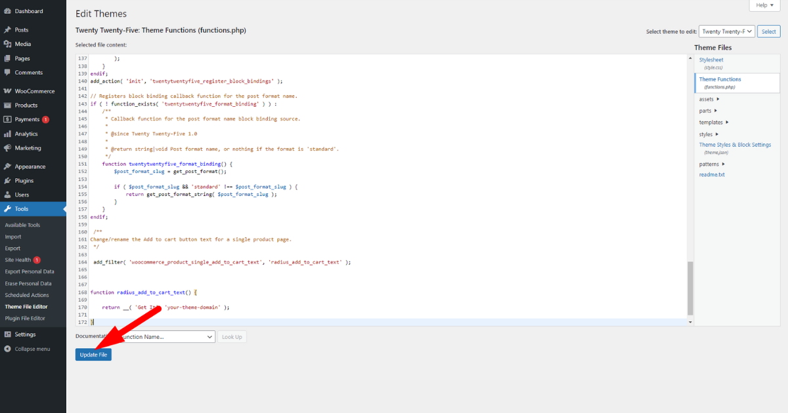788x413 pixels.
Task: Click the WooCommerce logo icon
Action: [7, 91]
